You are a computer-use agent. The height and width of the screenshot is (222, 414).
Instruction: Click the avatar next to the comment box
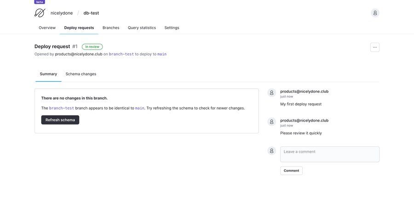272,150
